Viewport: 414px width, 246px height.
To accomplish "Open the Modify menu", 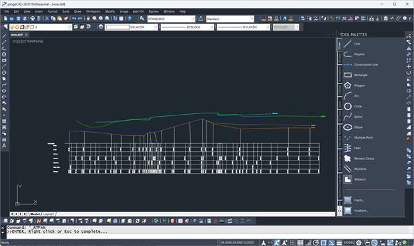I will [x=110, y=11].
